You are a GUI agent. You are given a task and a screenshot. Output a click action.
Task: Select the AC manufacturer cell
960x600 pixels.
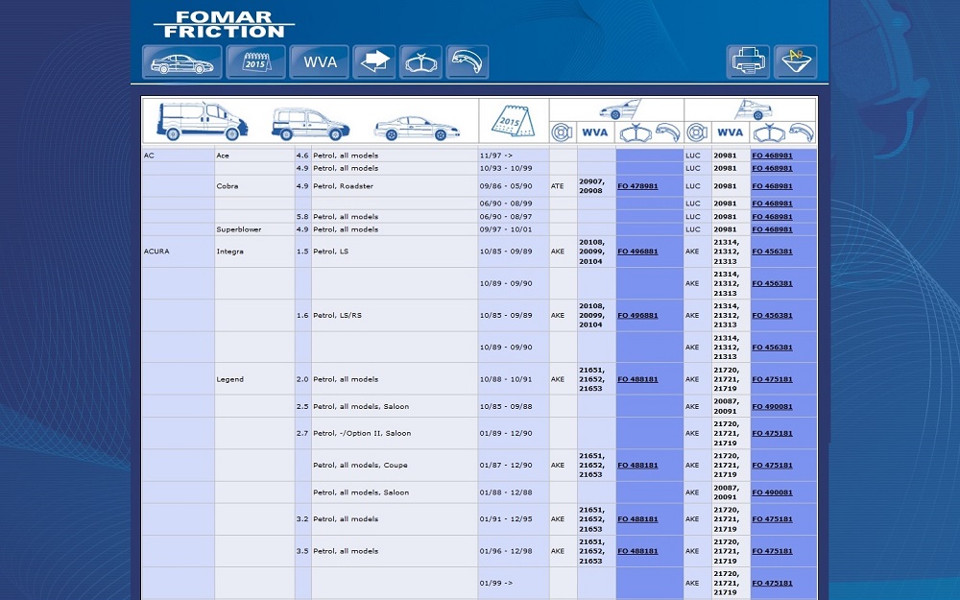point(179,156)
